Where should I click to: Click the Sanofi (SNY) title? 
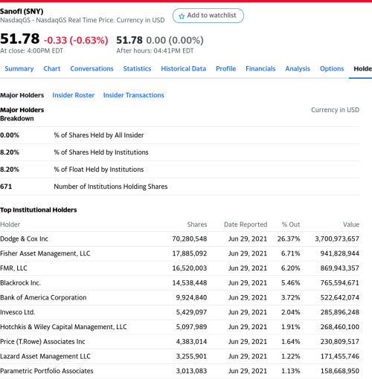click(x=22, y=11)
